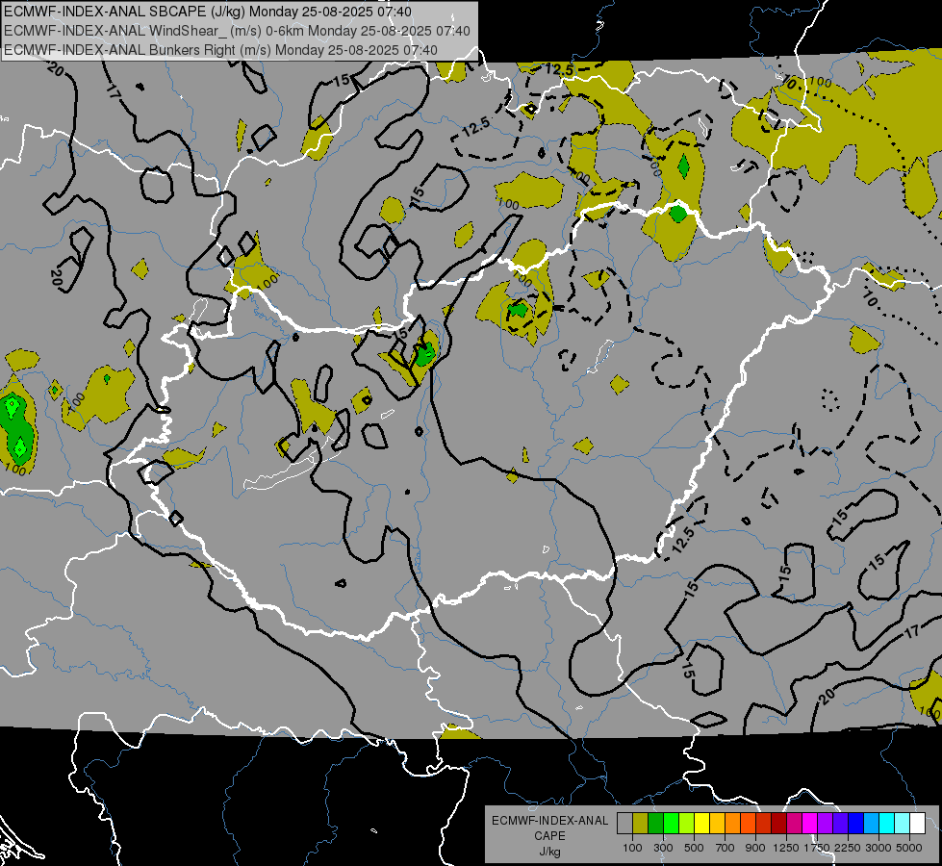Click the 1250 value under the legend
Screen dimensions: 942x866
pos(786,848)
